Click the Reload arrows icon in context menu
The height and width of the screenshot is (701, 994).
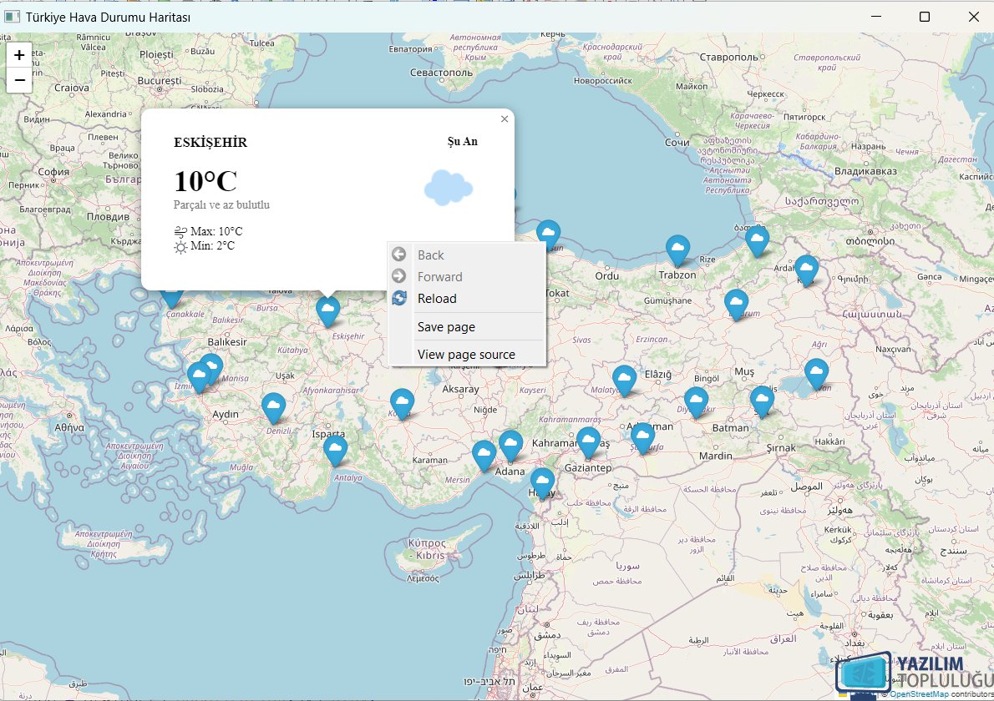click(399, 298)
